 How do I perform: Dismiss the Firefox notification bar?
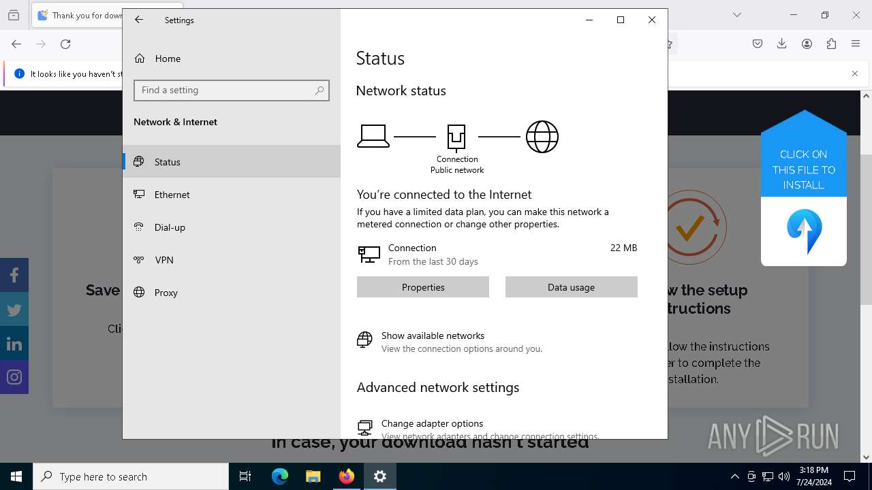(855, 73)
